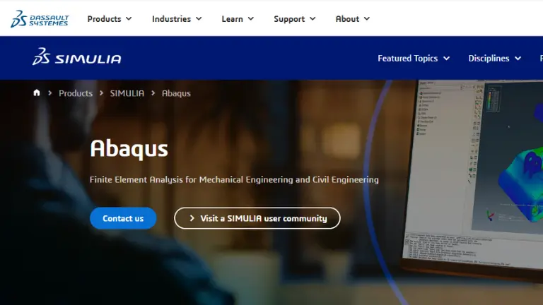Expand the Products dropdown menu
The height and width of the screenshot is (305, 543).
(x=109, y=19)
